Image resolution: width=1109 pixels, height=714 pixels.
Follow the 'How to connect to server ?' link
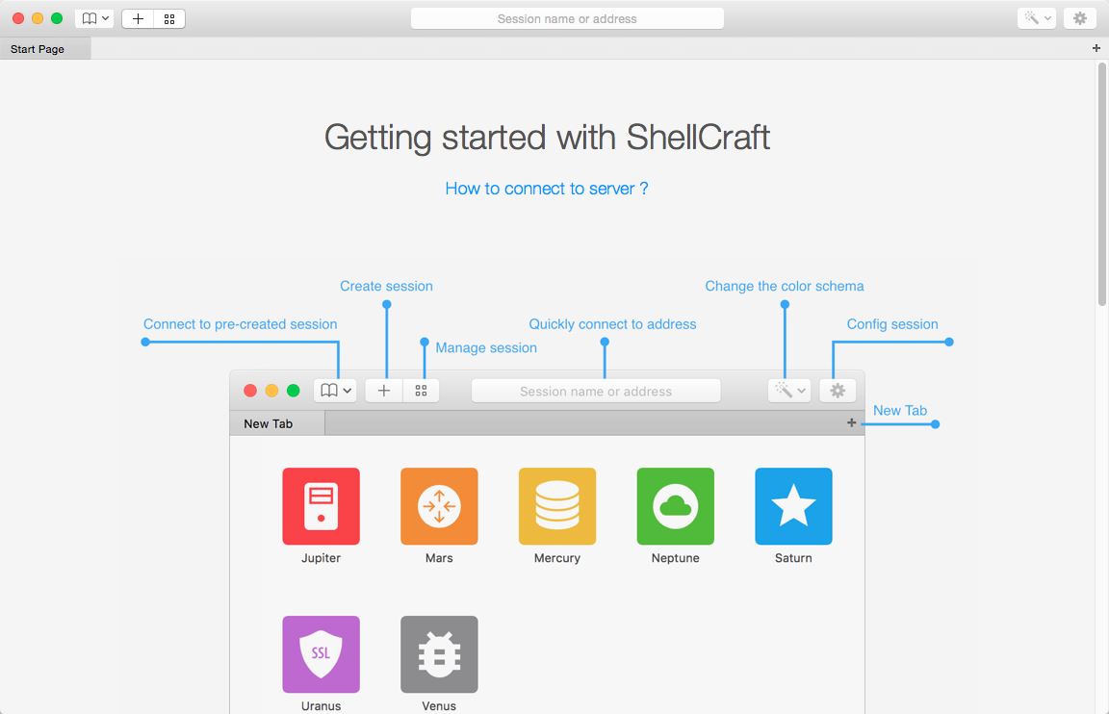click(x=547, y=189)
